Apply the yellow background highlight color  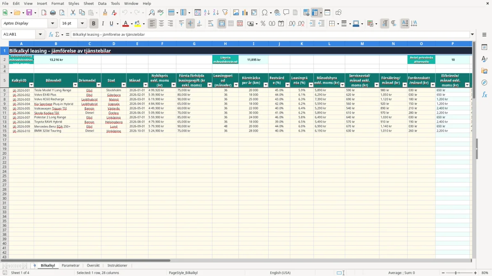(x=138, y=24)
